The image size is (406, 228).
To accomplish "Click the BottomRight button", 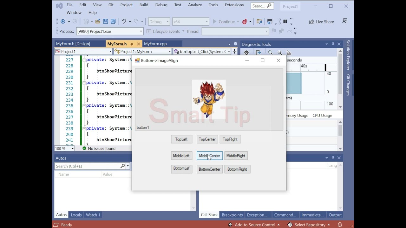I will (237, 169).
